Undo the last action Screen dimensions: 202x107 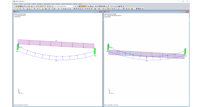[x=32, y=6]
